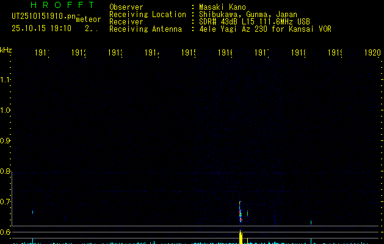Click the 1920 time axis label
This screenshot has height=244, width=384.
coord(372,52)
